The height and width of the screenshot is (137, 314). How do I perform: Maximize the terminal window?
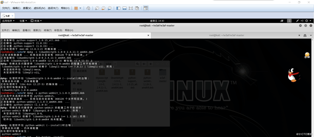pos(305,25)
